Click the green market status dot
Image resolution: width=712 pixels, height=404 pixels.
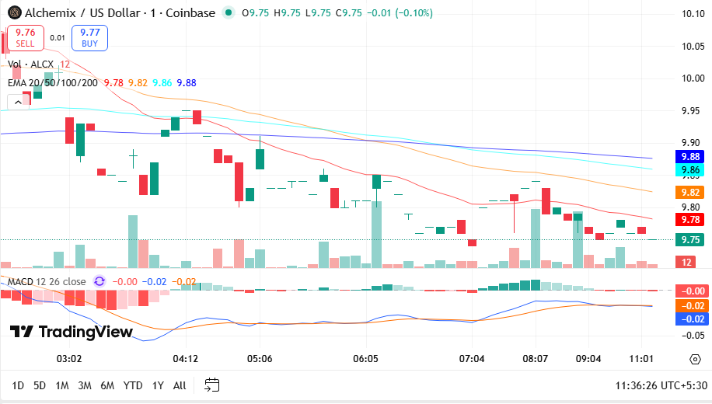click(x=228, y=13)
